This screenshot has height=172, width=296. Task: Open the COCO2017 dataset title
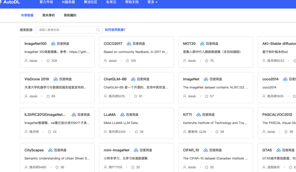point(113,44)
